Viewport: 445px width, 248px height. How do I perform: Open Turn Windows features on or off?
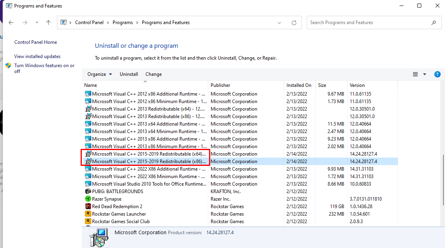[x=44, y=68]
